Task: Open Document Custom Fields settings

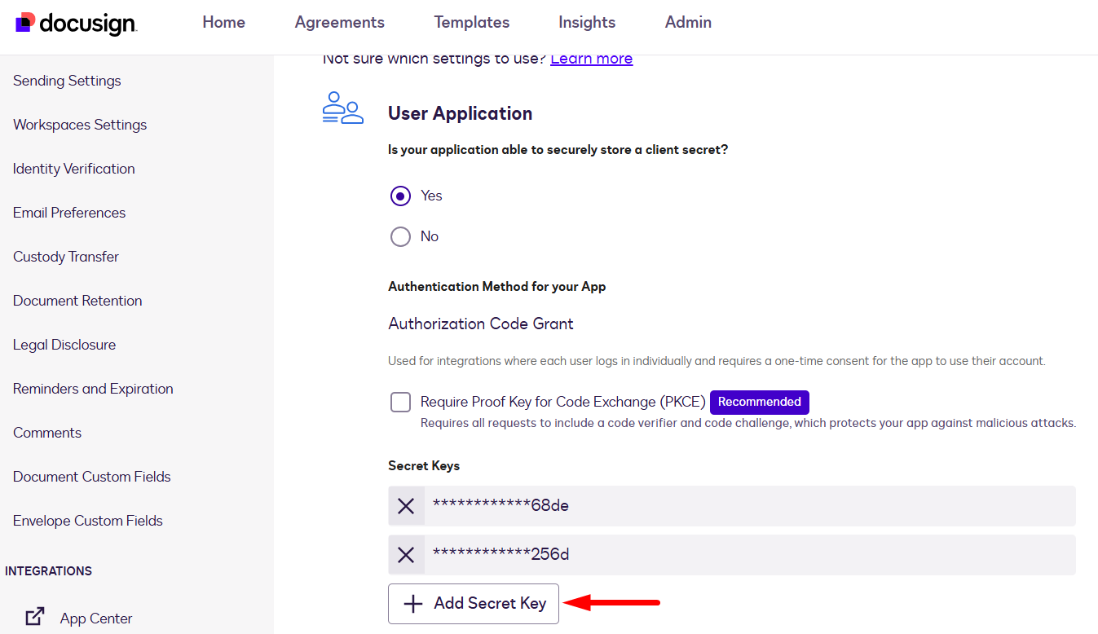Action: pyautogui.click(x=92, y=477)
